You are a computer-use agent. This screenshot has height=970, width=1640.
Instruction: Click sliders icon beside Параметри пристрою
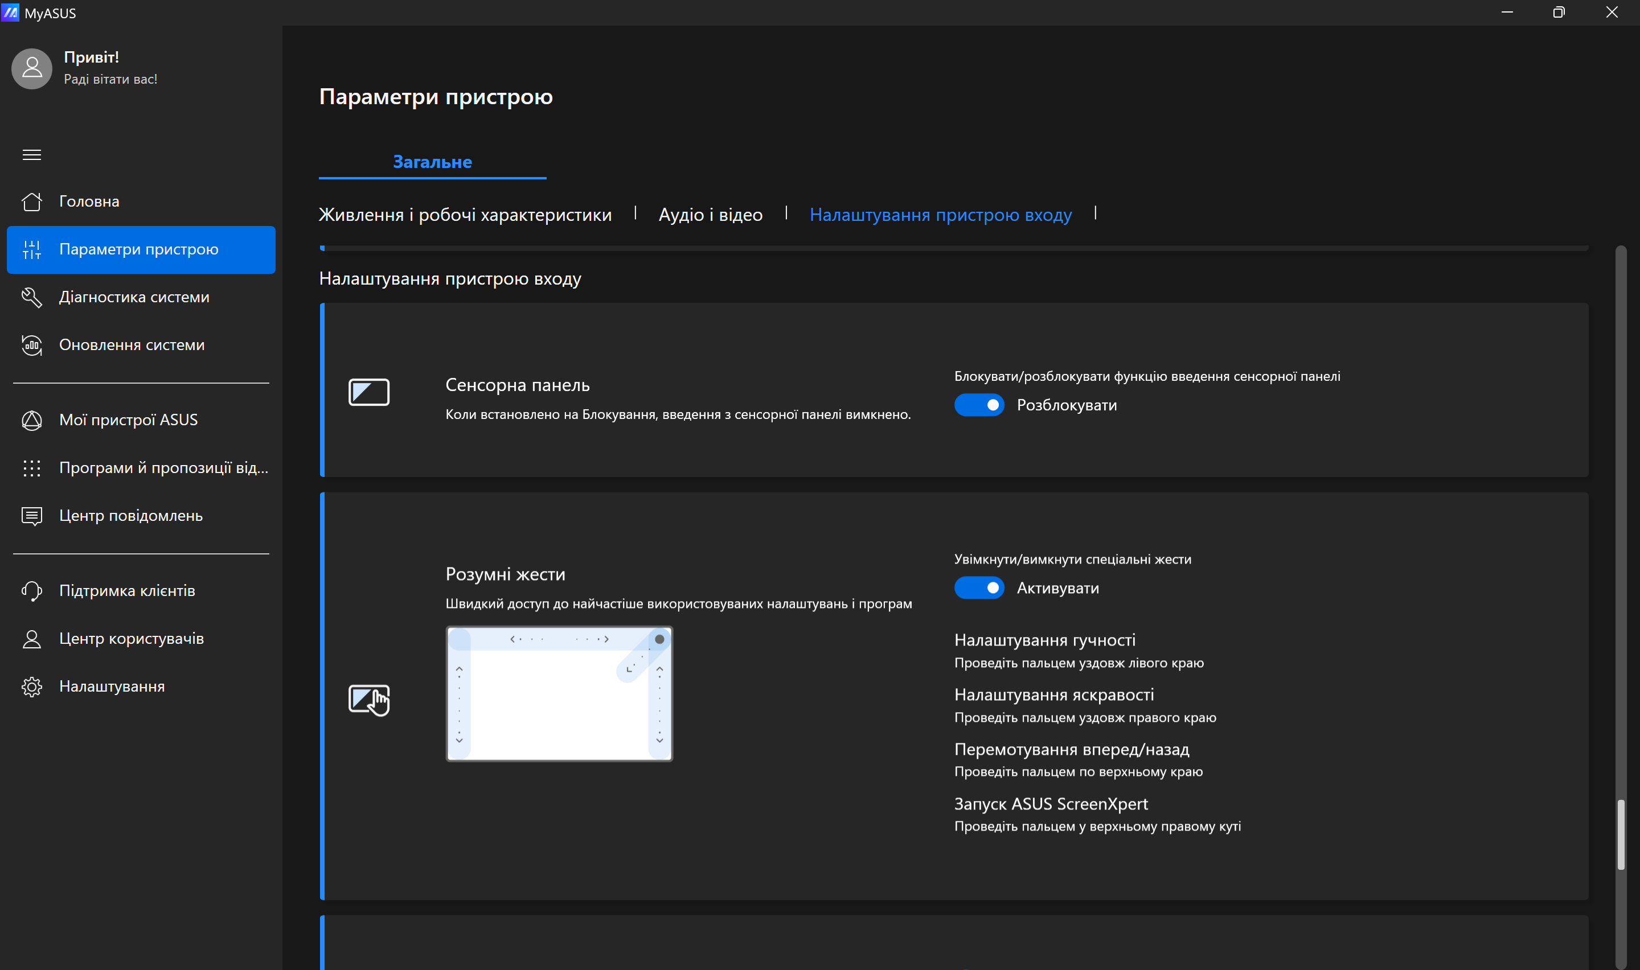tap(31, 249)
